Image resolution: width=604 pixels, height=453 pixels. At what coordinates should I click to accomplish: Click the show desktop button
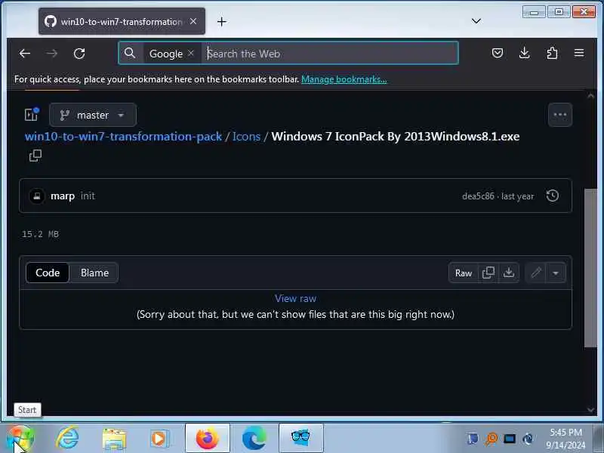pos(598,438)
